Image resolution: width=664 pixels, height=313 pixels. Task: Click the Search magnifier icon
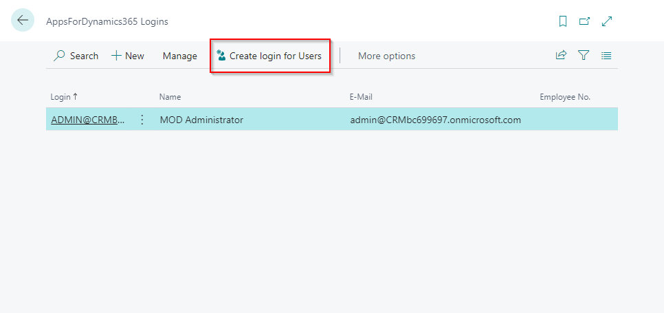(60, 56)
